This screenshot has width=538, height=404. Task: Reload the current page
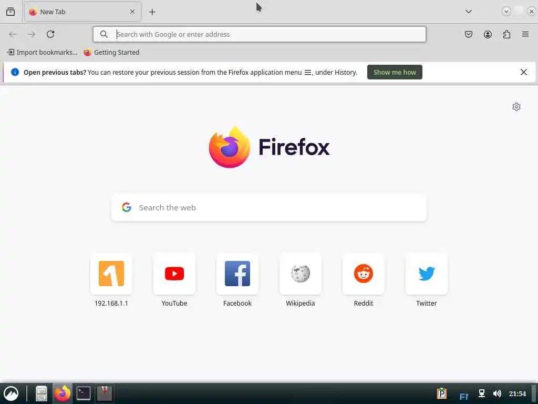pyautogui.click(x=50, y=34)
